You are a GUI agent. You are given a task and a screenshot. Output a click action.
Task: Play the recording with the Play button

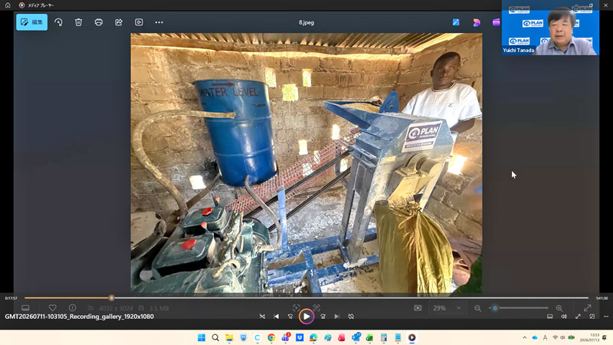(306, 317)
